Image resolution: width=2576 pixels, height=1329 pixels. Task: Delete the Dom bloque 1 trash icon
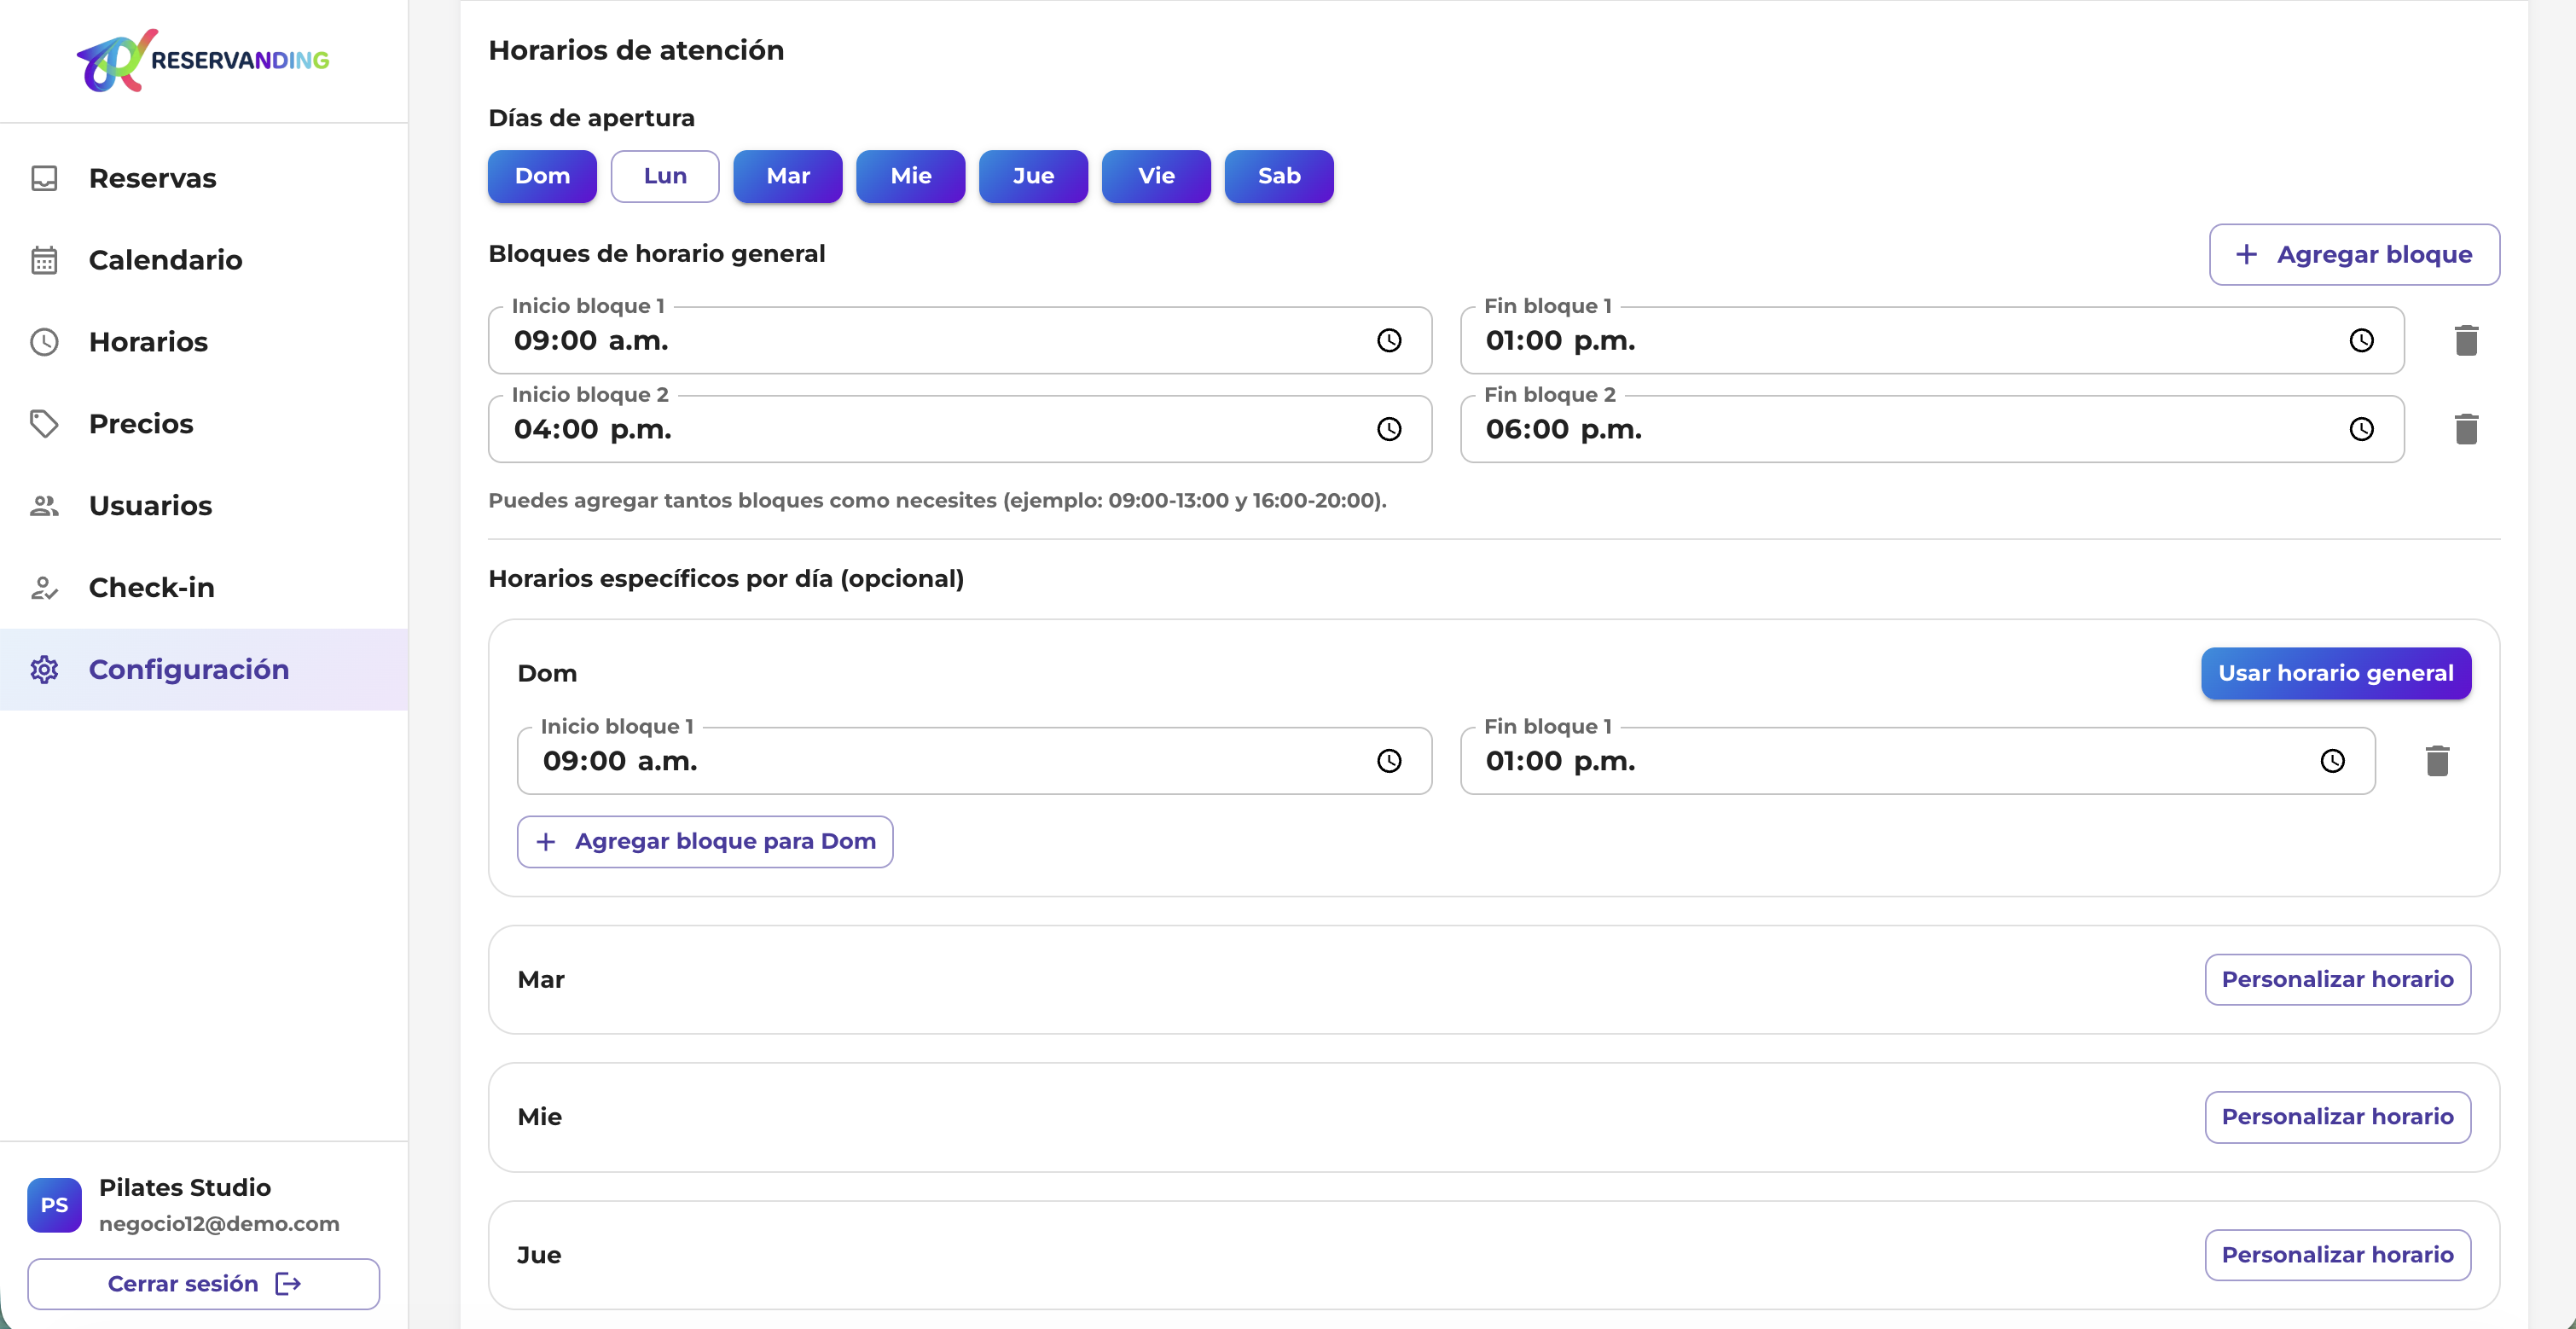click(x=2437, y=761)
